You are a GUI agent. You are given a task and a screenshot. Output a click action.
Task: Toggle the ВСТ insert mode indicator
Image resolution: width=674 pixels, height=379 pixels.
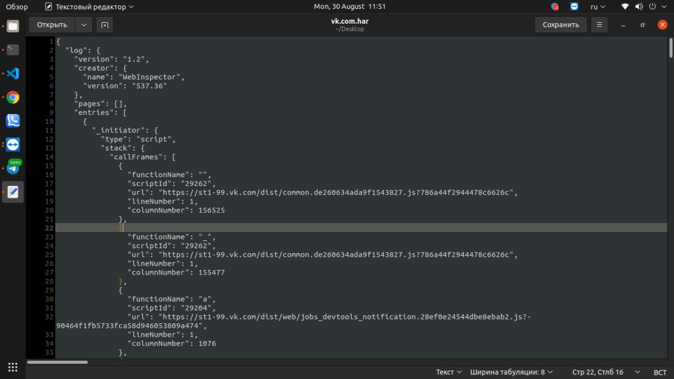click(660, 372)
